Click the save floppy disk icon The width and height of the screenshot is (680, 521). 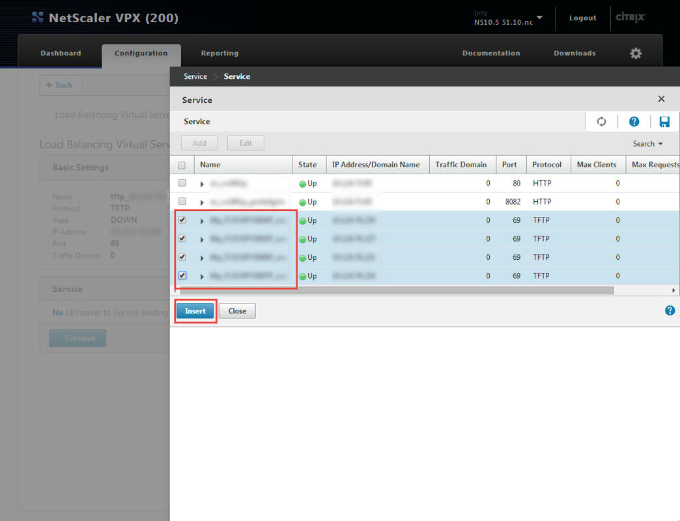coord(664,122)
